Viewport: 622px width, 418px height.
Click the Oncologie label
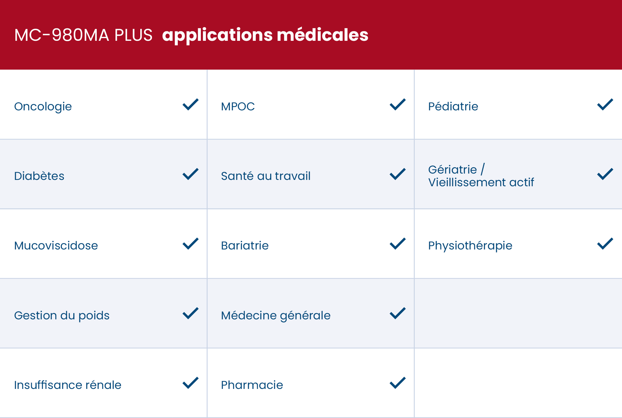click(x=43, y=107)
